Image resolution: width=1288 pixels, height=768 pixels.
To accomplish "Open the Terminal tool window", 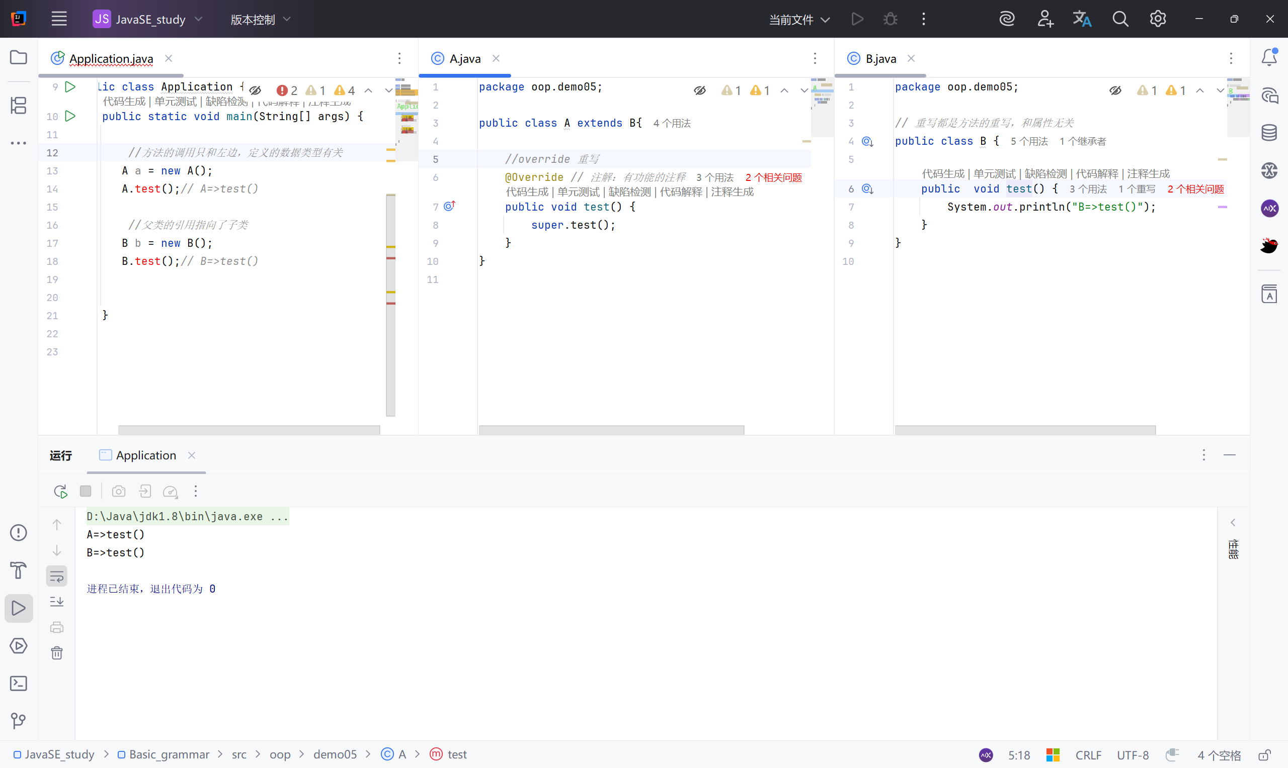I will [x=19, y=683].
